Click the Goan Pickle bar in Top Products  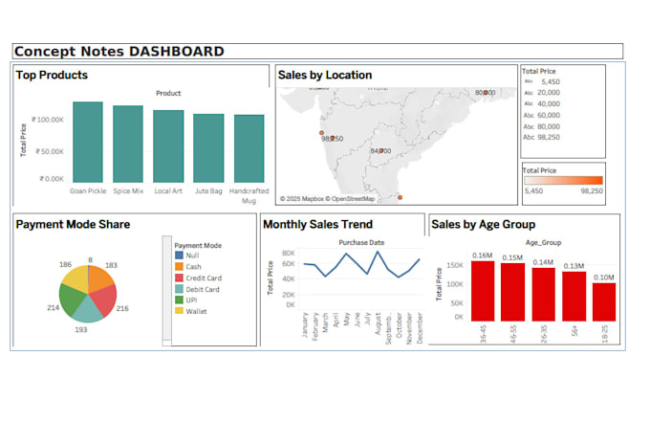(x=88, y=142)
